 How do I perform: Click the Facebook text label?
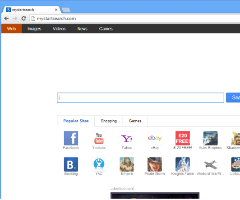click(x=71, y=148)
